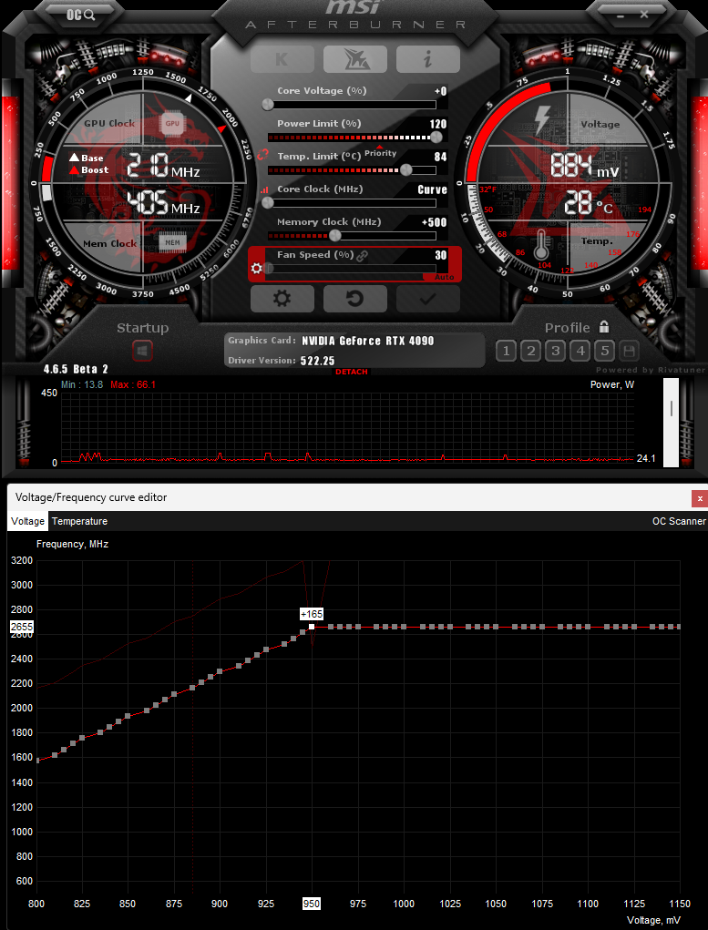Click the Core Voltage value +0
The width and height of the screenshot is (708, 930).
[x=441, y=91]
